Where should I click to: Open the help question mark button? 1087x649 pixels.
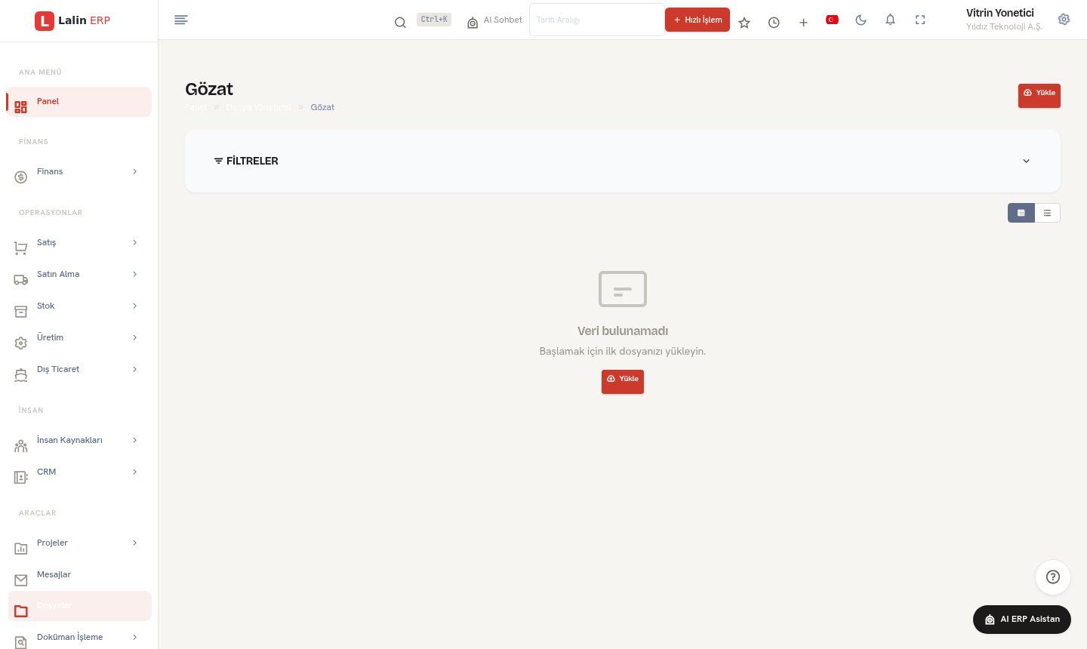click(1053, 577)
